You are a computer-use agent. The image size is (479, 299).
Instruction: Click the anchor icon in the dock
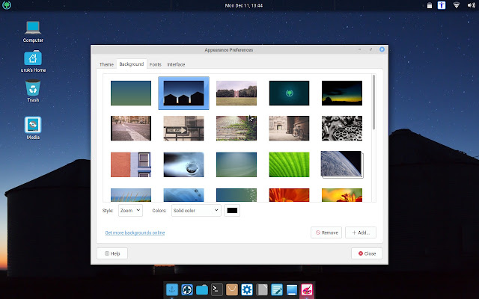(x=172, y=289)
